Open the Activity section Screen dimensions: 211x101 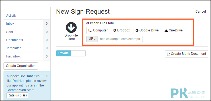click(x=11, y=16)
